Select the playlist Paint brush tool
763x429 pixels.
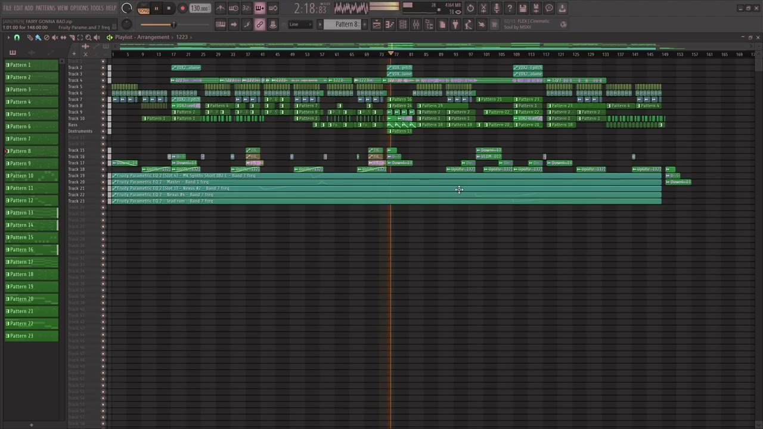click(x=38, y=38)
